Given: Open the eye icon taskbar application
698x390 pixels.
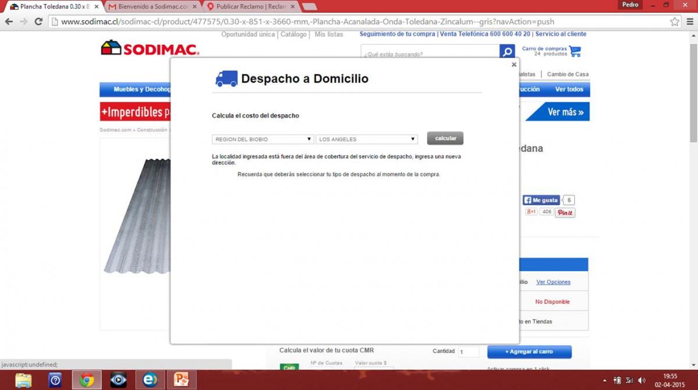Looking at the screenshot, I should [x=119, y=380].
